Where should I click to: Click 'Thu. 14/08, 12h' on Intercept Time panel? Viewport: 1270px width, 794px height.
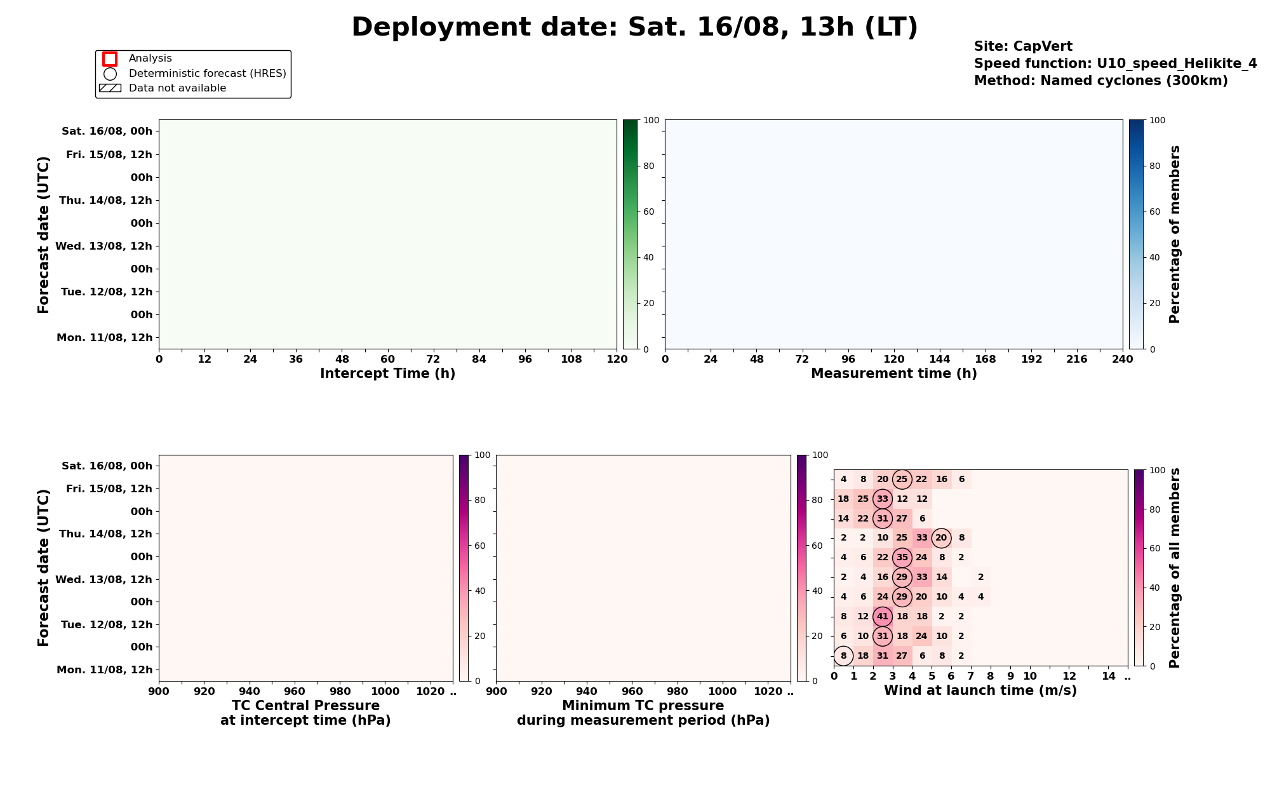pos(105,200)
